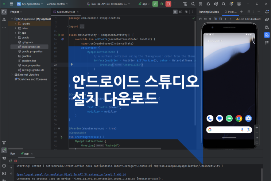
Task: Toggle Run tool window in left sidebar
Action: (x=4, y=150)
